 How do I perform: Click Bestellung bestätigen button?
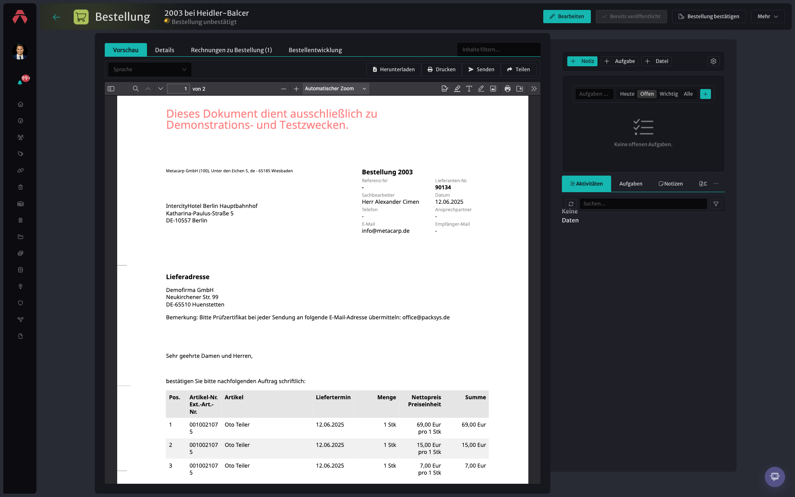coord(709,17)
